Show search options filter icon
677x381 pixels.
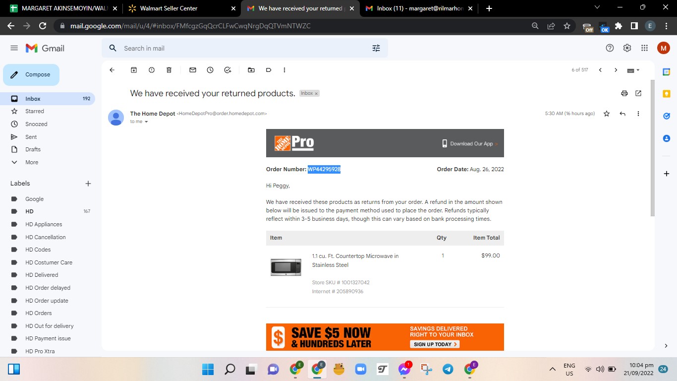376,48
